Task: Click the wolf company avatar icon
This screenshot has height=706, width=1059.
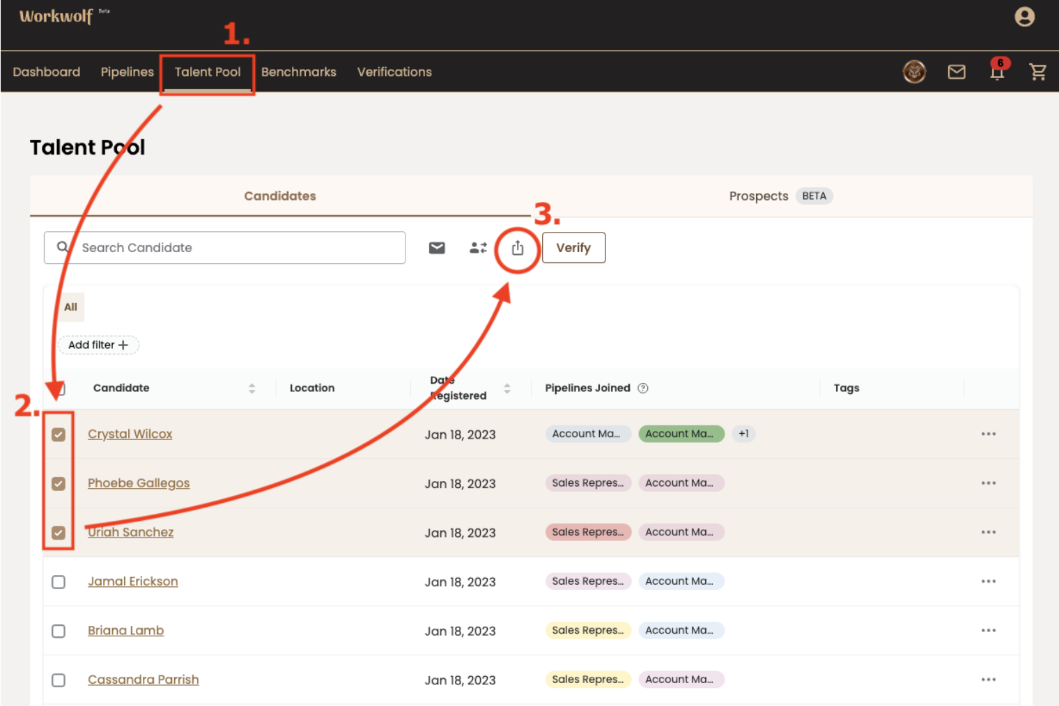Action: [x=914, y=72]
